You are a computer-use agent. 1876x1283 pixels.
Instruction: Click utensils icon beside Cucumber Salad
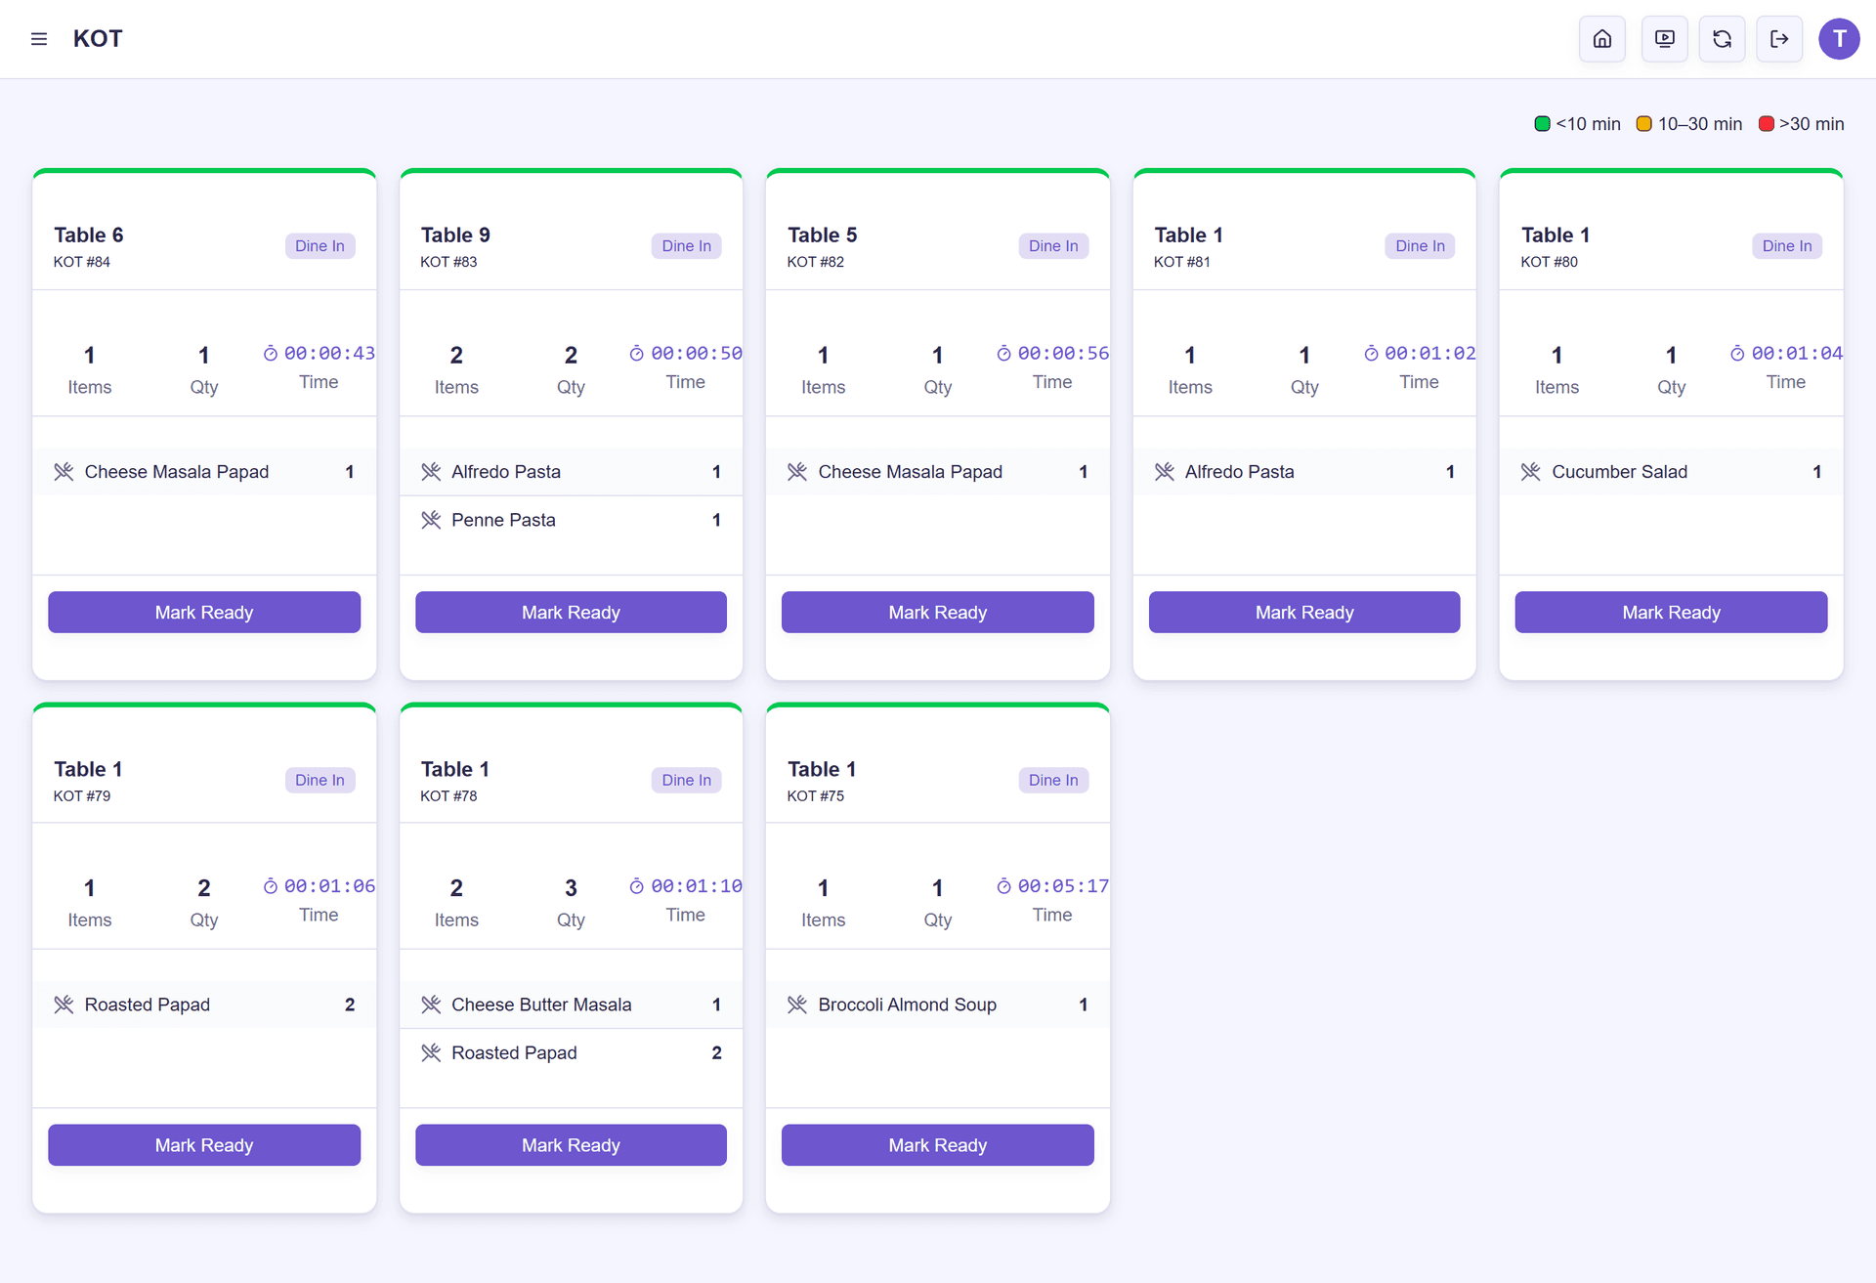pyautogui.click(x=1531, y=472)
